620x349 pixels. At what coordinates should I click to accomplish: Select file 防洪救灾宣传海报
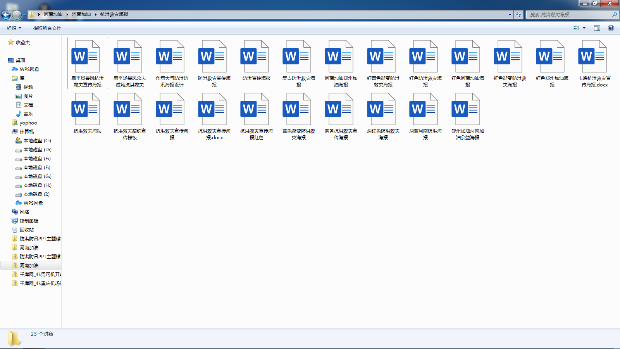point(214,63)
